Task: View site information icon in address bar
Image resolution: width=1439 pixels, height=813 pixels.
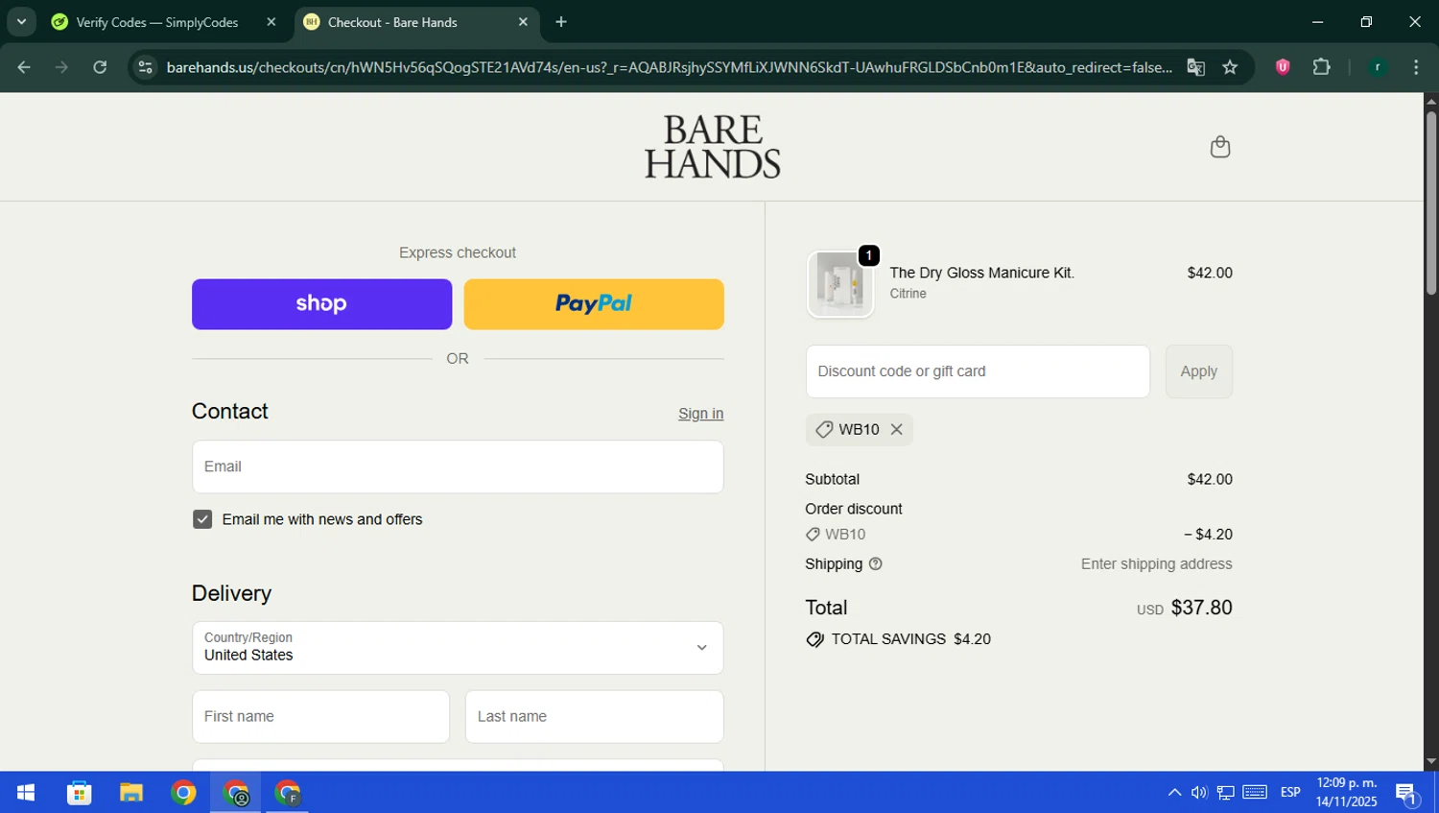Action: 145,67
